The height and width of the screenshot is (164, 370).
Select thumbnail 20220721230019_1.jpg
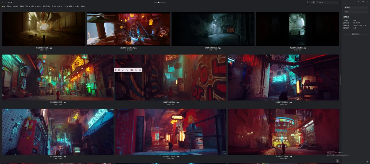pos(284,78)
